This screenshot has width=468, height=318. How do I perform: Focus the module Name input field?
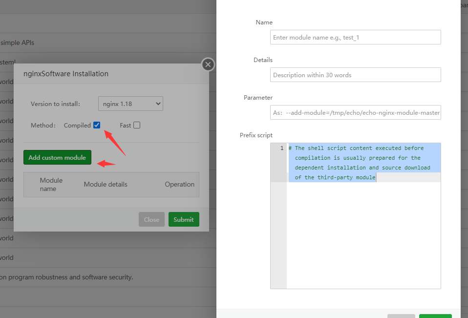[x=355, y=38]
